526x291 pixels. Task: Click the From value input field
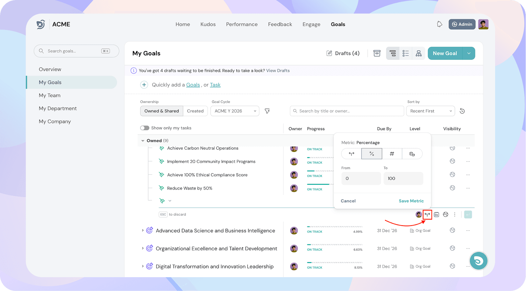point(361,179)
